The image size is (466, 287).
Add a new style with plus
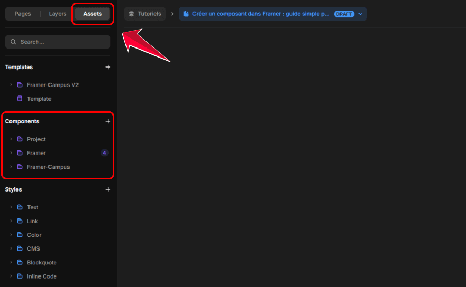pos(108,189)
